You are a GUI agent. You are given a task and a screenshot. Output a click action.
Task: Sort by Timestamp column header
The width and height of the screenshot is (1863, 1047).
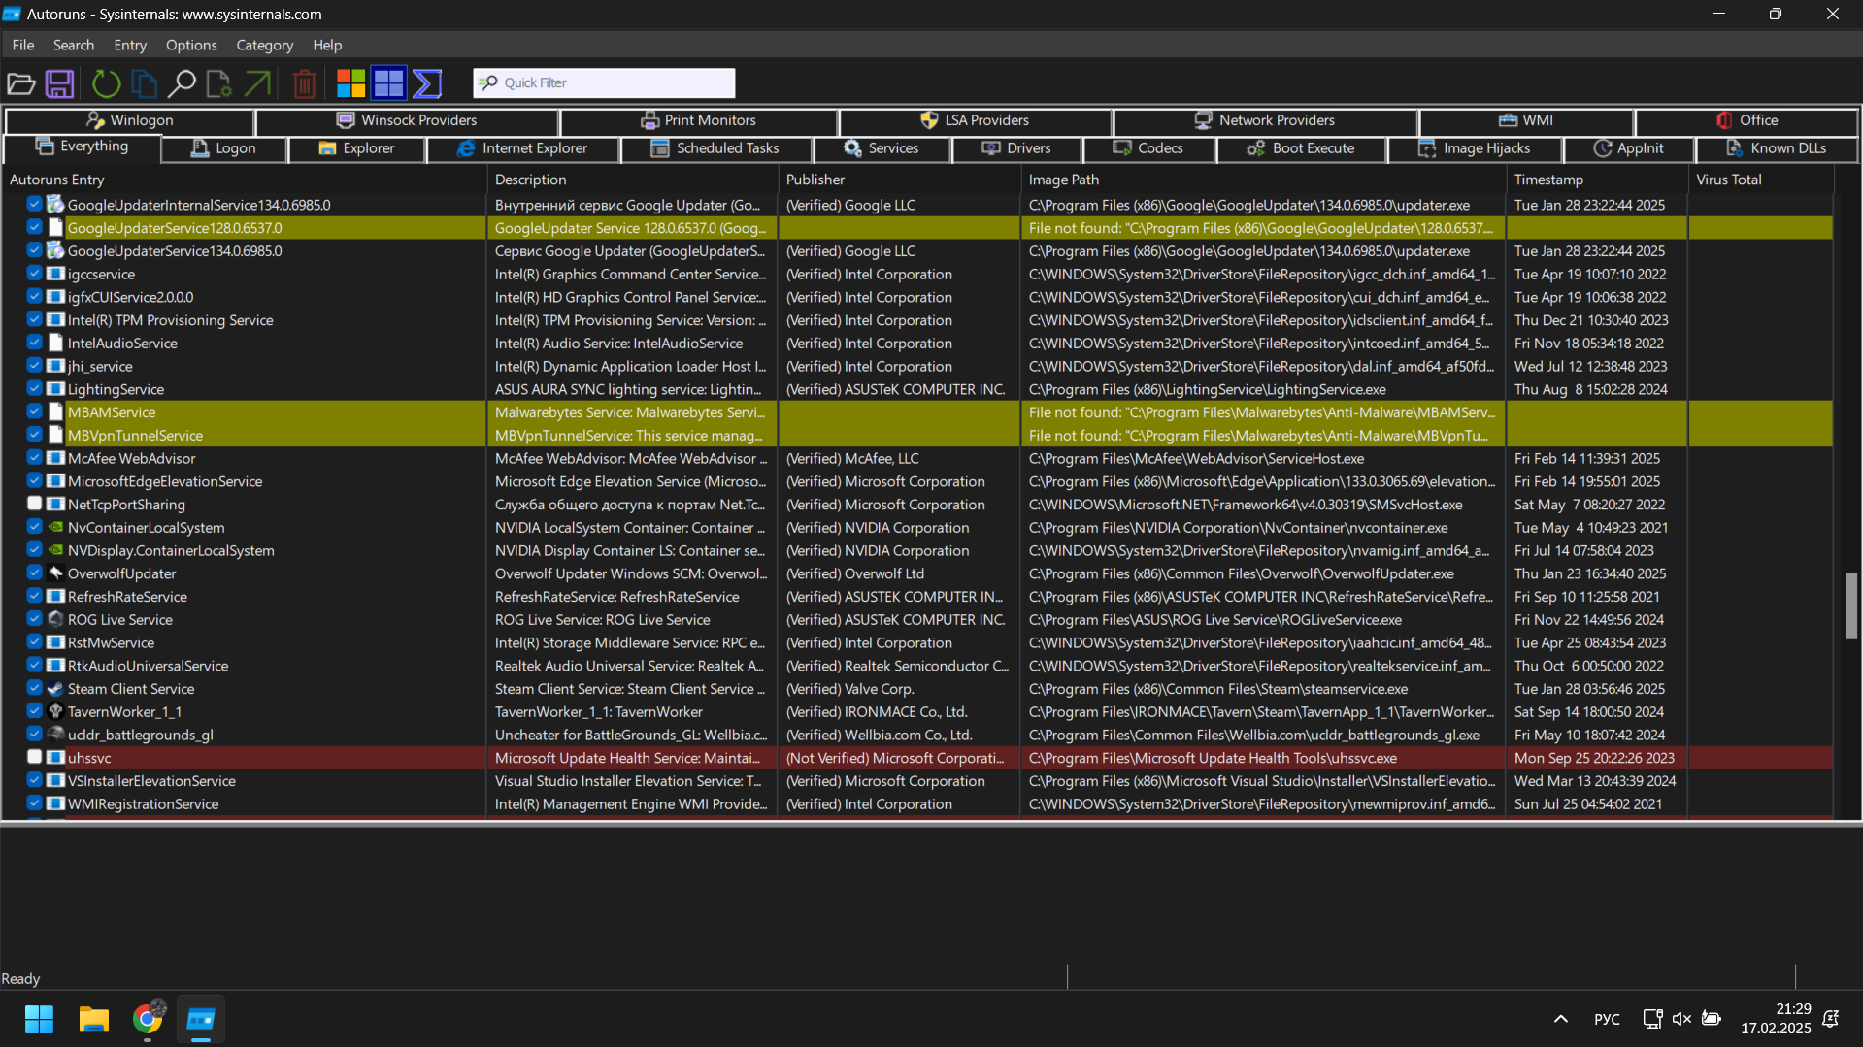(x=1598, y=180)
